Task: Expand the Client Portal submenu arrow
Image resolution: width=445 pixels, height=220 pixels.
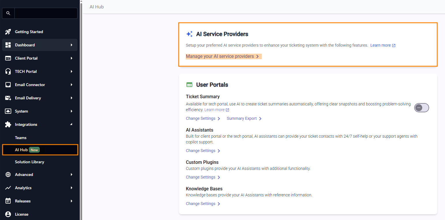Action: pos(71,58)
